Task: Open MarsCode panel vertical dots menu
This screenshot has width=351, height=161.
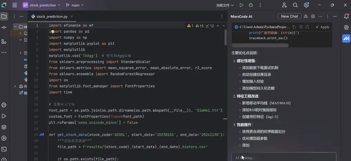Action: click(327, 16)
